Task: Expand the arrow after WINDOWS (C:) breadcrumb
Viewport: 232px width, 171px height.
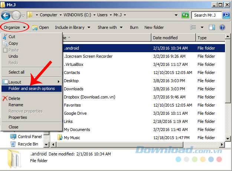Action: point(94,15)
